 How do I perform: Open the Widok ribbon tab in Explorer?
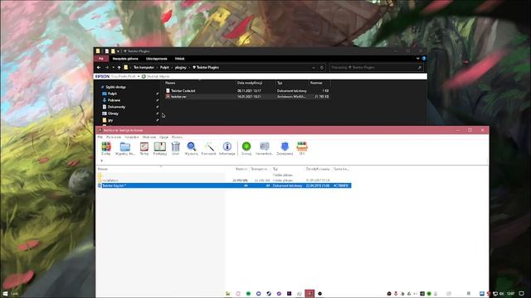coord(179,59)
